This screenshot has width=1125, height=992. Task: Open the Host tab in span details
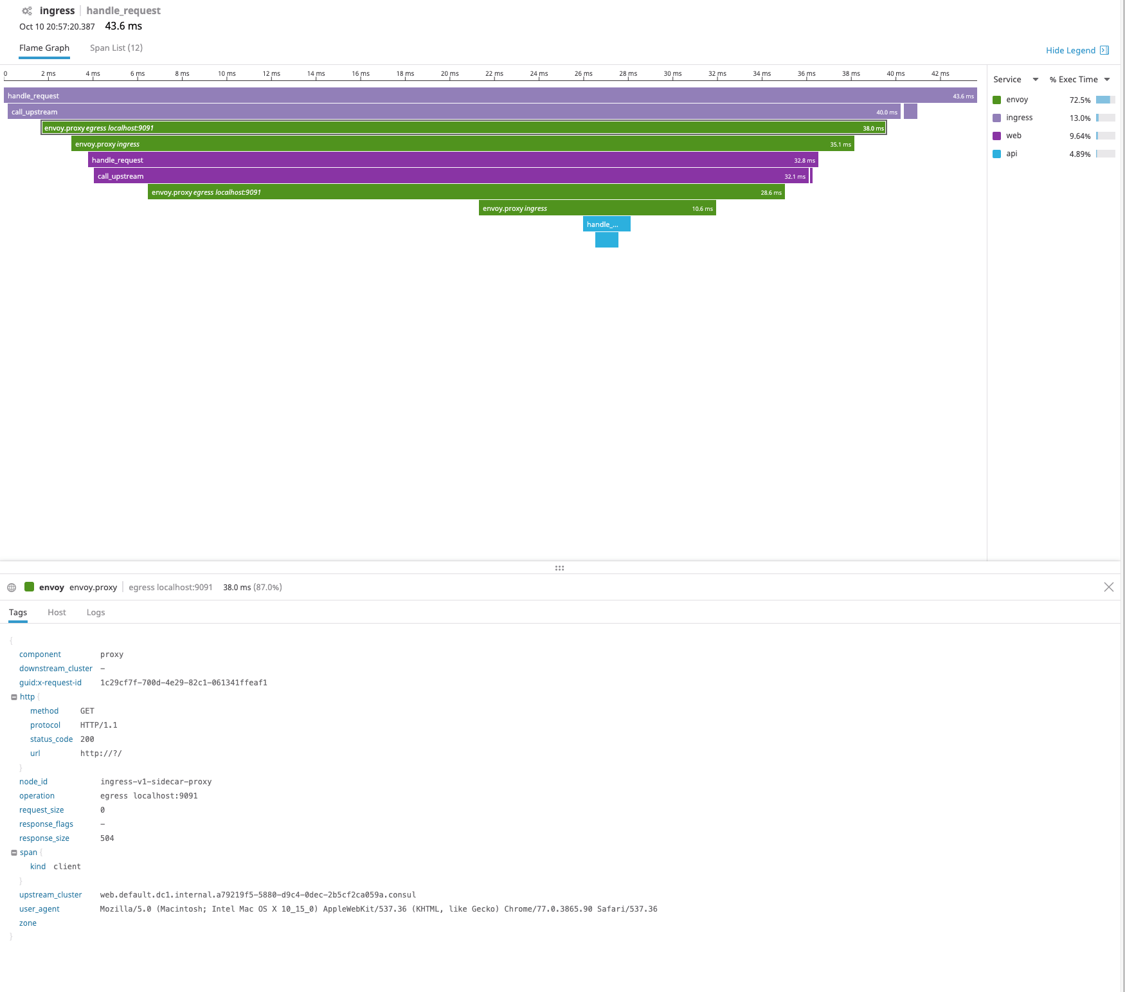click(x=57, y=612)
